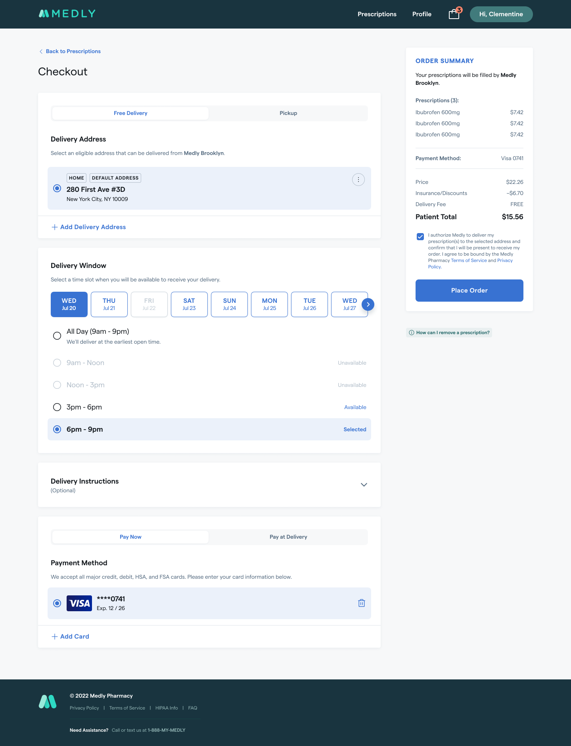Select the All Day delivery option
Image resolution: width=571 pixels, height=746 pixels.
pos(57,335)
